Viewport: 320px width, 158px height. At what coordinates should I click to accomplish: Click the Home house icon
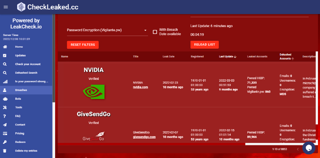pos(5,47)
